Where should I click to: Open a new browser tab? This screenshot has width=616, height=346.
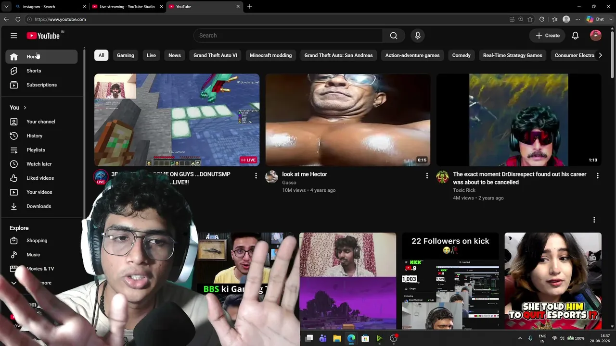[249, 7]
